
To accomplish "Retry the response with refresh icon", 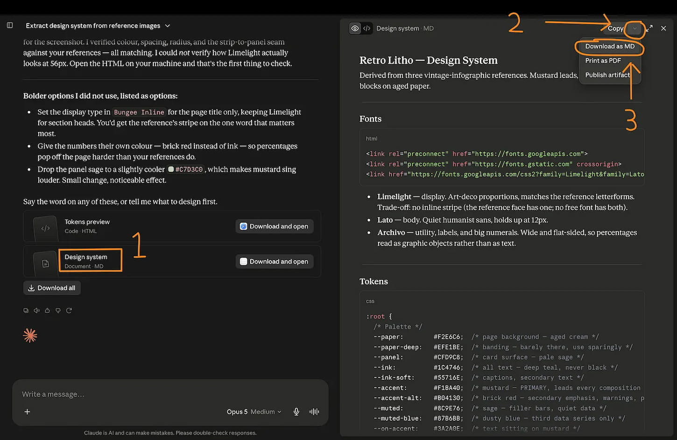I will click(69, 310).
